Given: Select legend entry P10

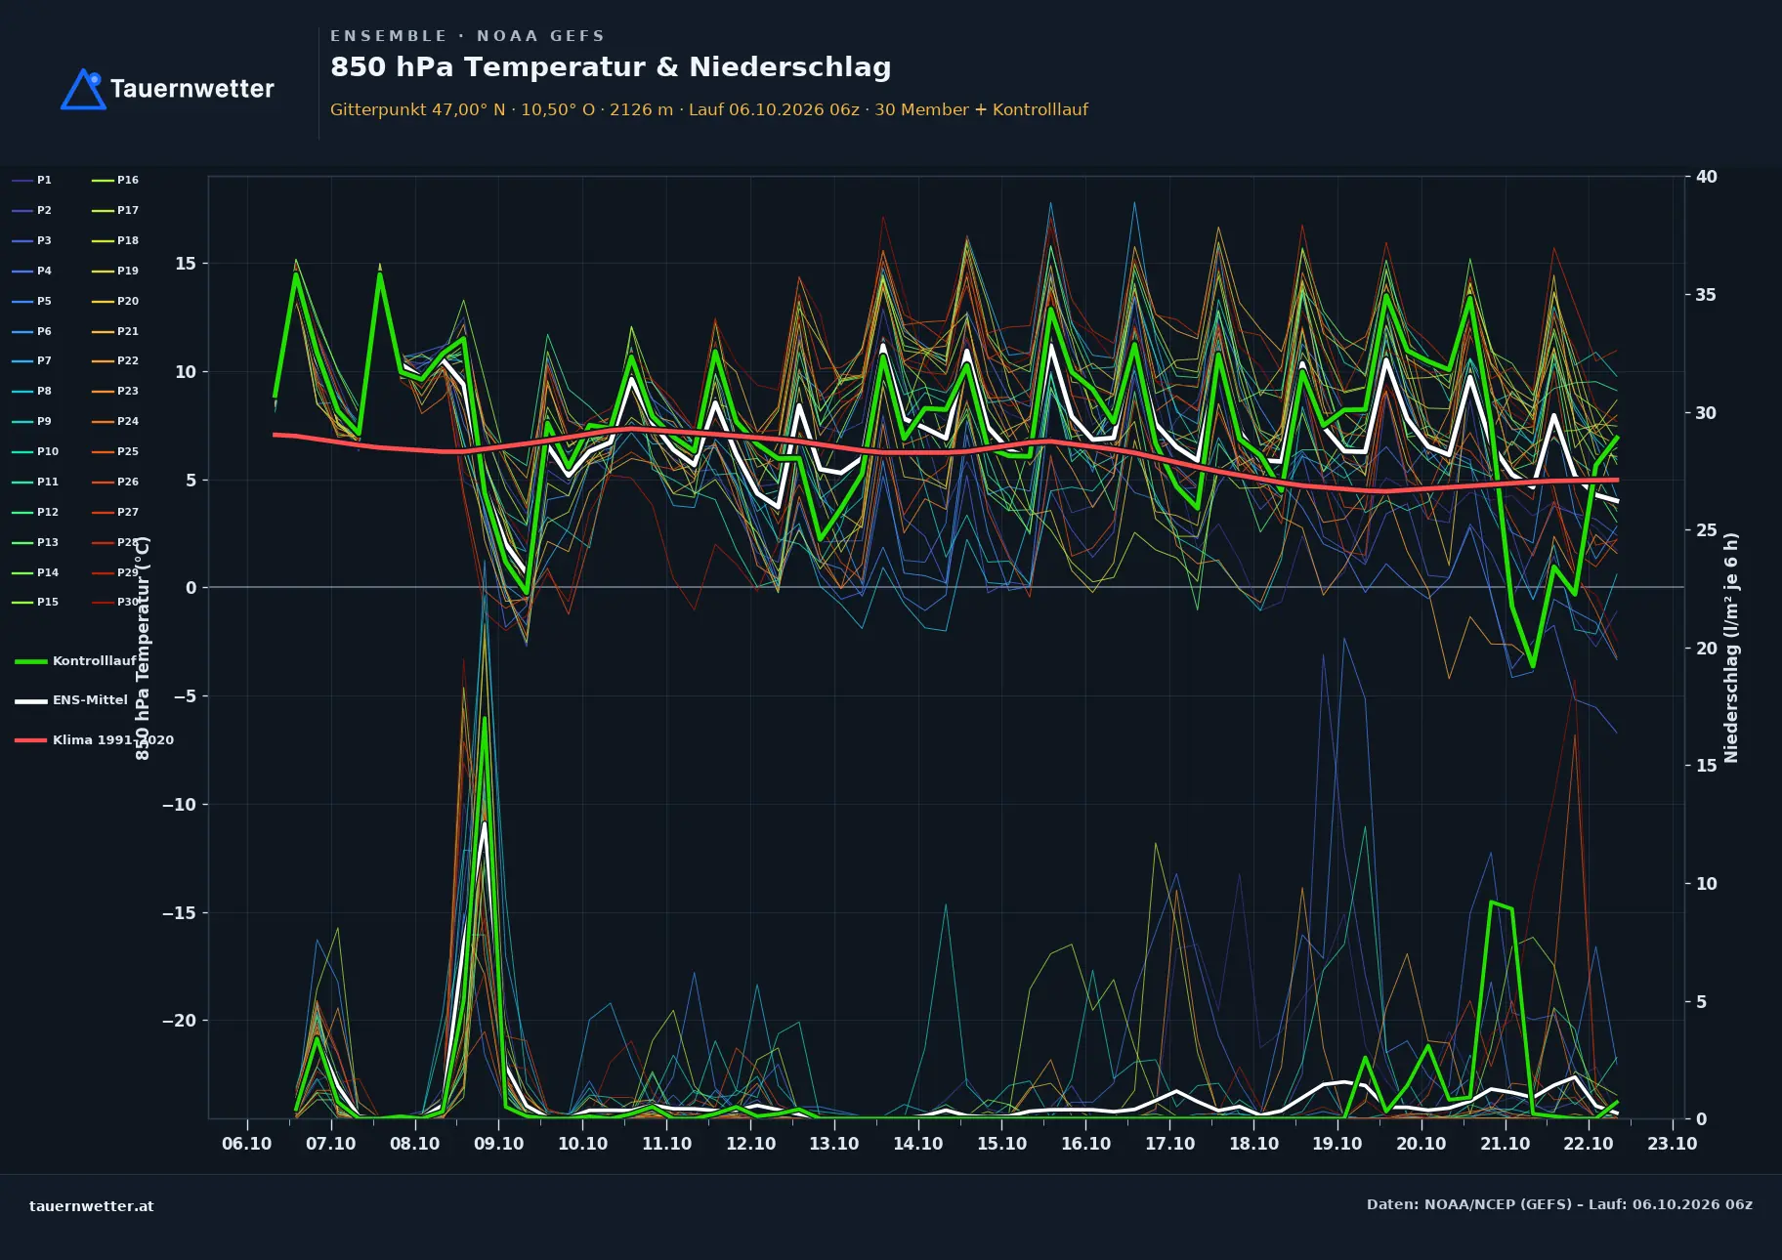Looking at the screenshot, I should click(35, 451).
